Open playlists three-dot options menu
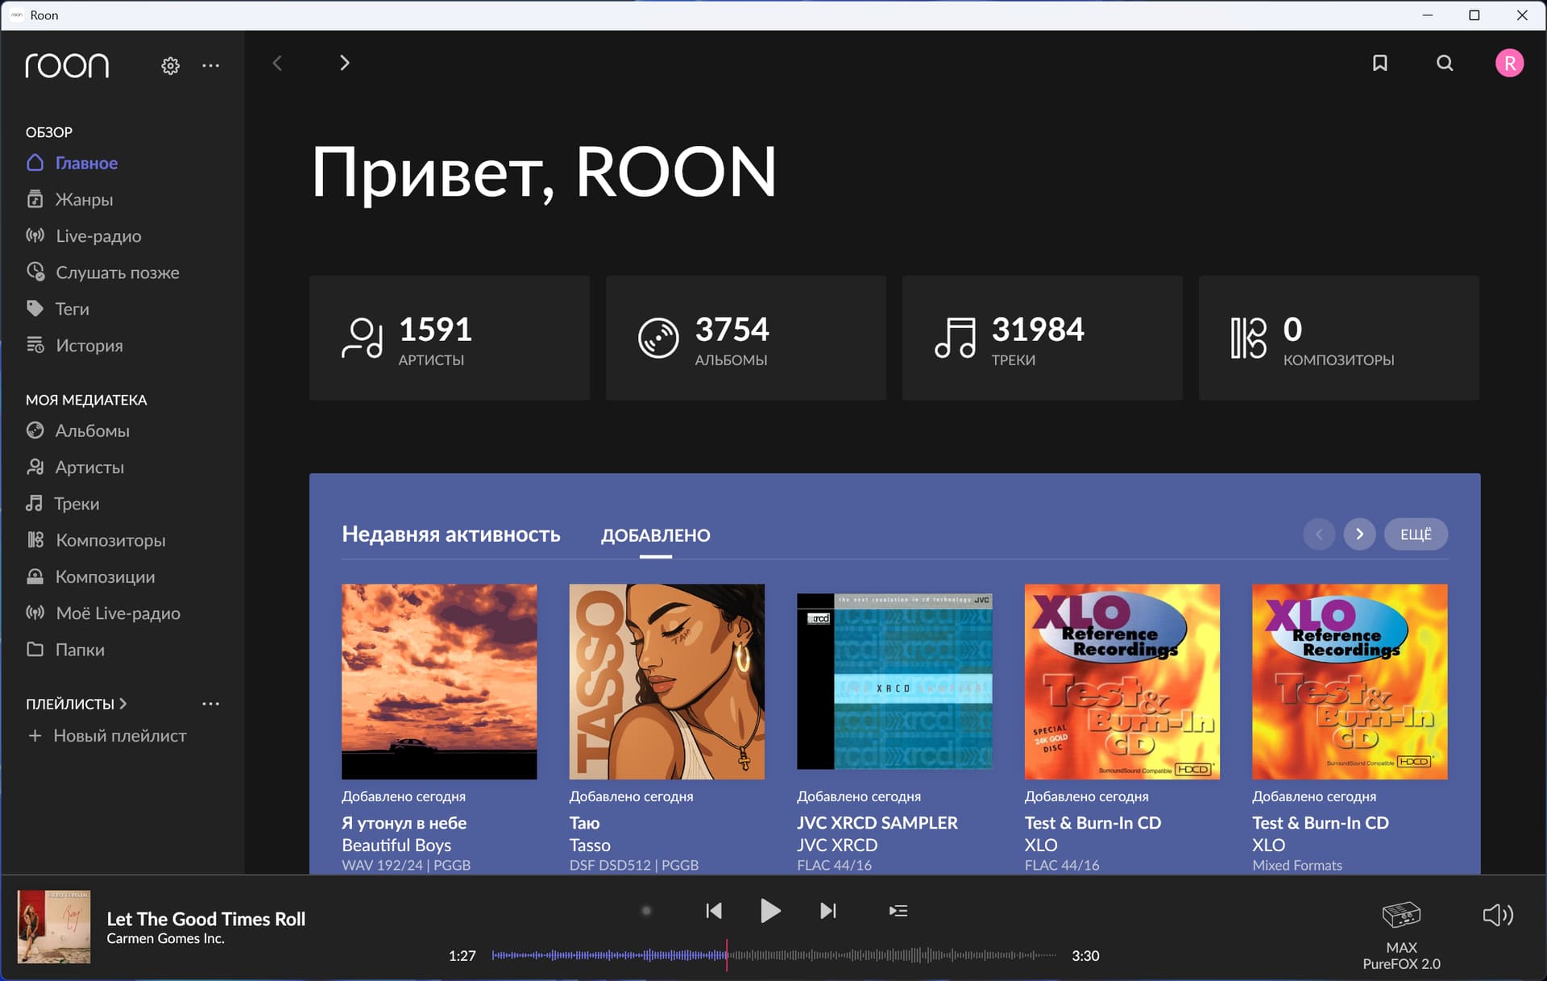 210,704
